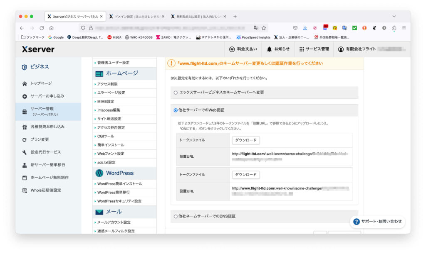Open CGIツール in panel menu
The width and height of the screenshot is (426, 254).
tap(124, 136)
